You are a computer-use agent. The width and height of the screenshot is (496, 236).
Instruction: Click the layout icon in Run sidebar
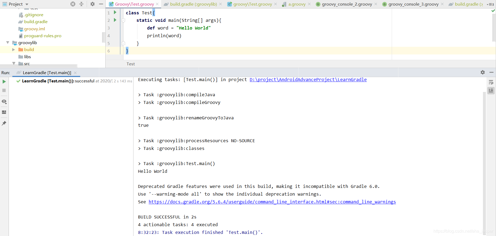(x=4, y=112)
